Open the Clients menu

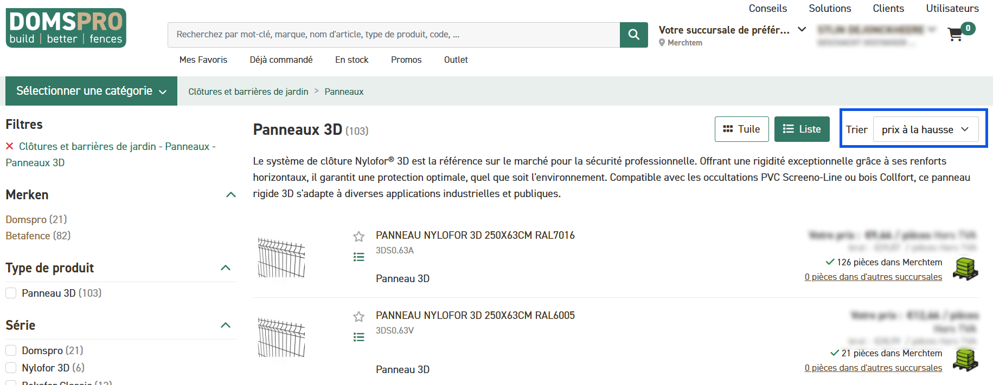pos(888,9)
